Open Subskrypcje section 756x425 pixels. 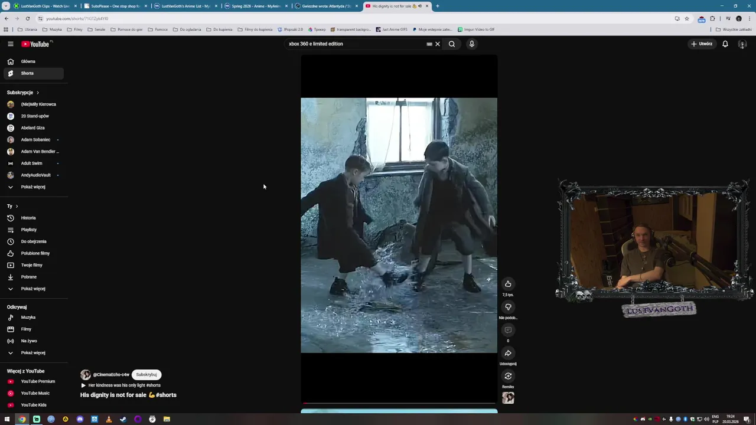pos(23,93)
